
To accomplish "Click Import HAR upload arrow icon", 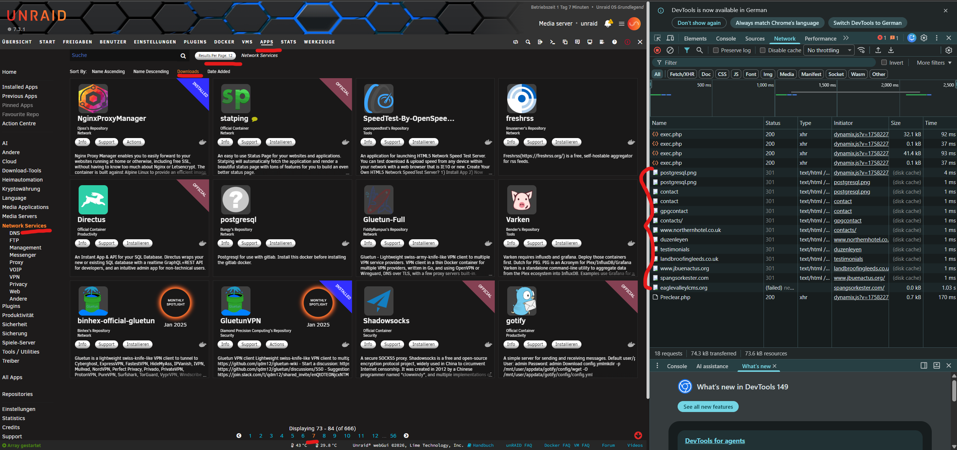I will click(878, 50).
